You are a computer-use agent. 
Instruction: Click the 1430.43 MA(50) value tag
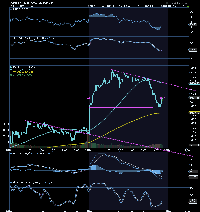coord(194,83)
